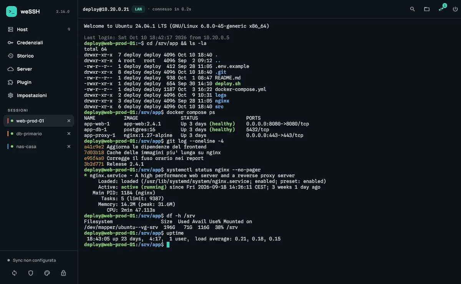Click the SESSIONI section header
Screen dimensions: 461x284
(x=18, y=110)
